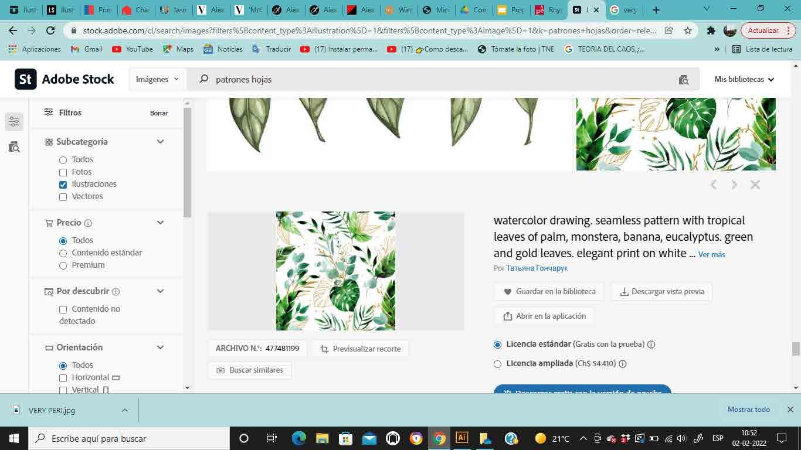Enable the Vectores checkbox
801x450 pixels.
click(x=63, y=197)
